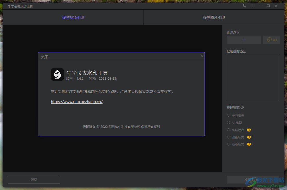Screen dimensions: 287x190
Task: Click the app logo in about dialog
Action: coord(57,74)
